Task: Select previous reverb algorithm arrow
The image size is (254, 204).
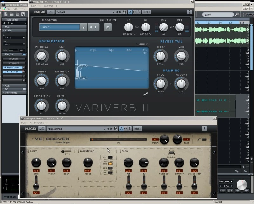Action: point(91,27)
